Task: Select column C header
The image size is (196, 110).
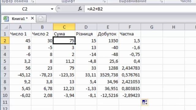Action: pyautogui.click(x=64, y=27)
